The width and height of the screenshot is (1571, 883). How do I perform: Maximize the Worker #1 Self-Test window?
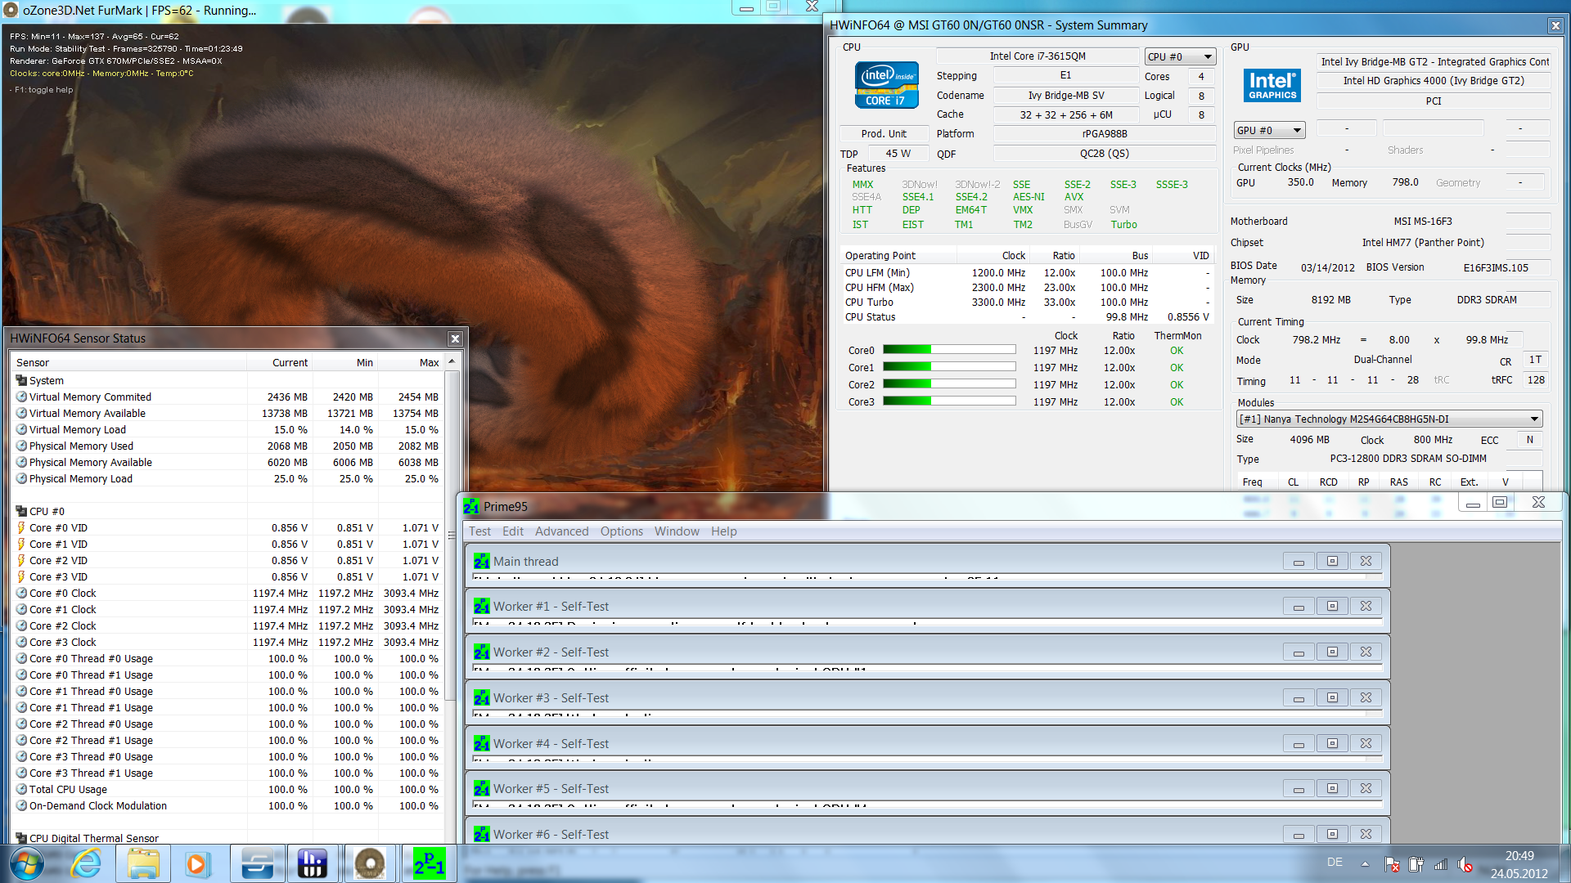(1332, 607)
